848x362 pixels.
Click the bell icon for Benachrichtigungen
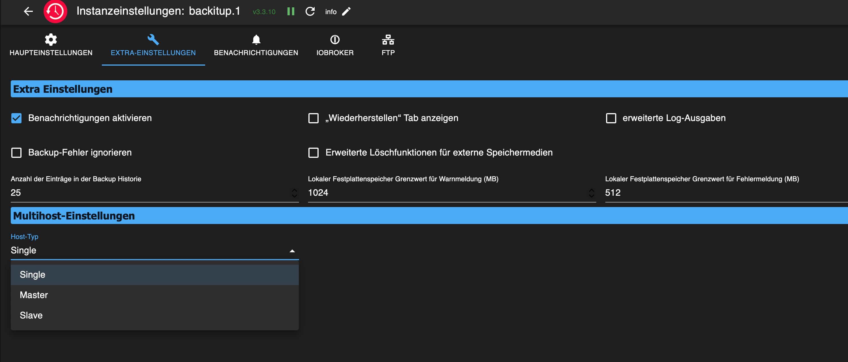pyautogui.click(x=256, y=40)
